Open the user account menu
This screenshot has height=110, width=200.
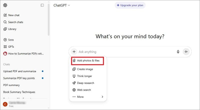coord(15,104)
